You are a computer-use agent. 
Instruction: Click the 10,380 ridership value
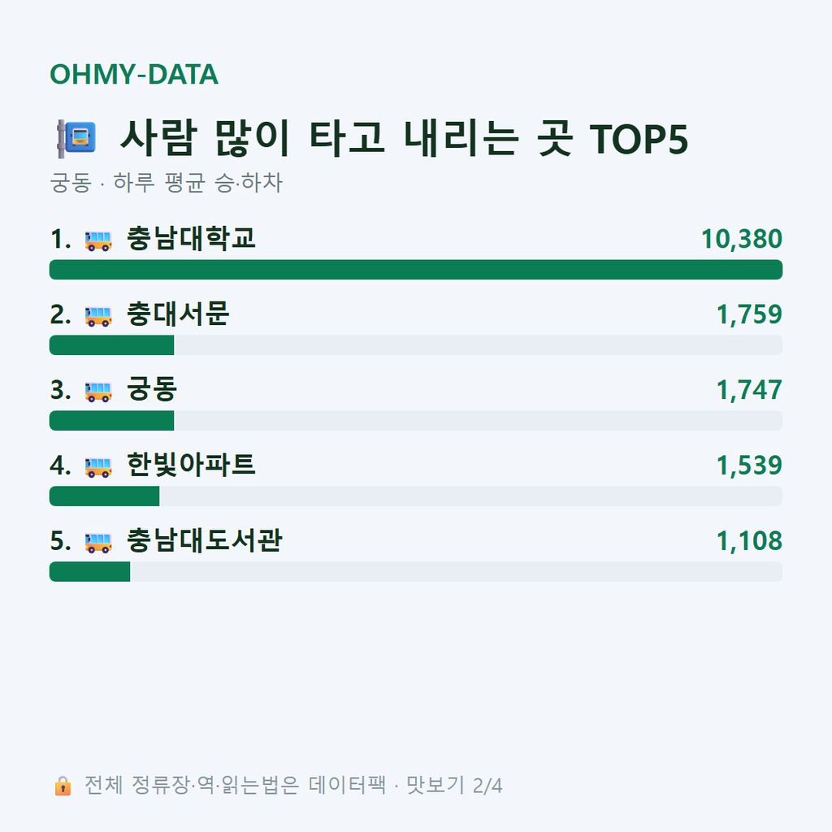(741, 239)
